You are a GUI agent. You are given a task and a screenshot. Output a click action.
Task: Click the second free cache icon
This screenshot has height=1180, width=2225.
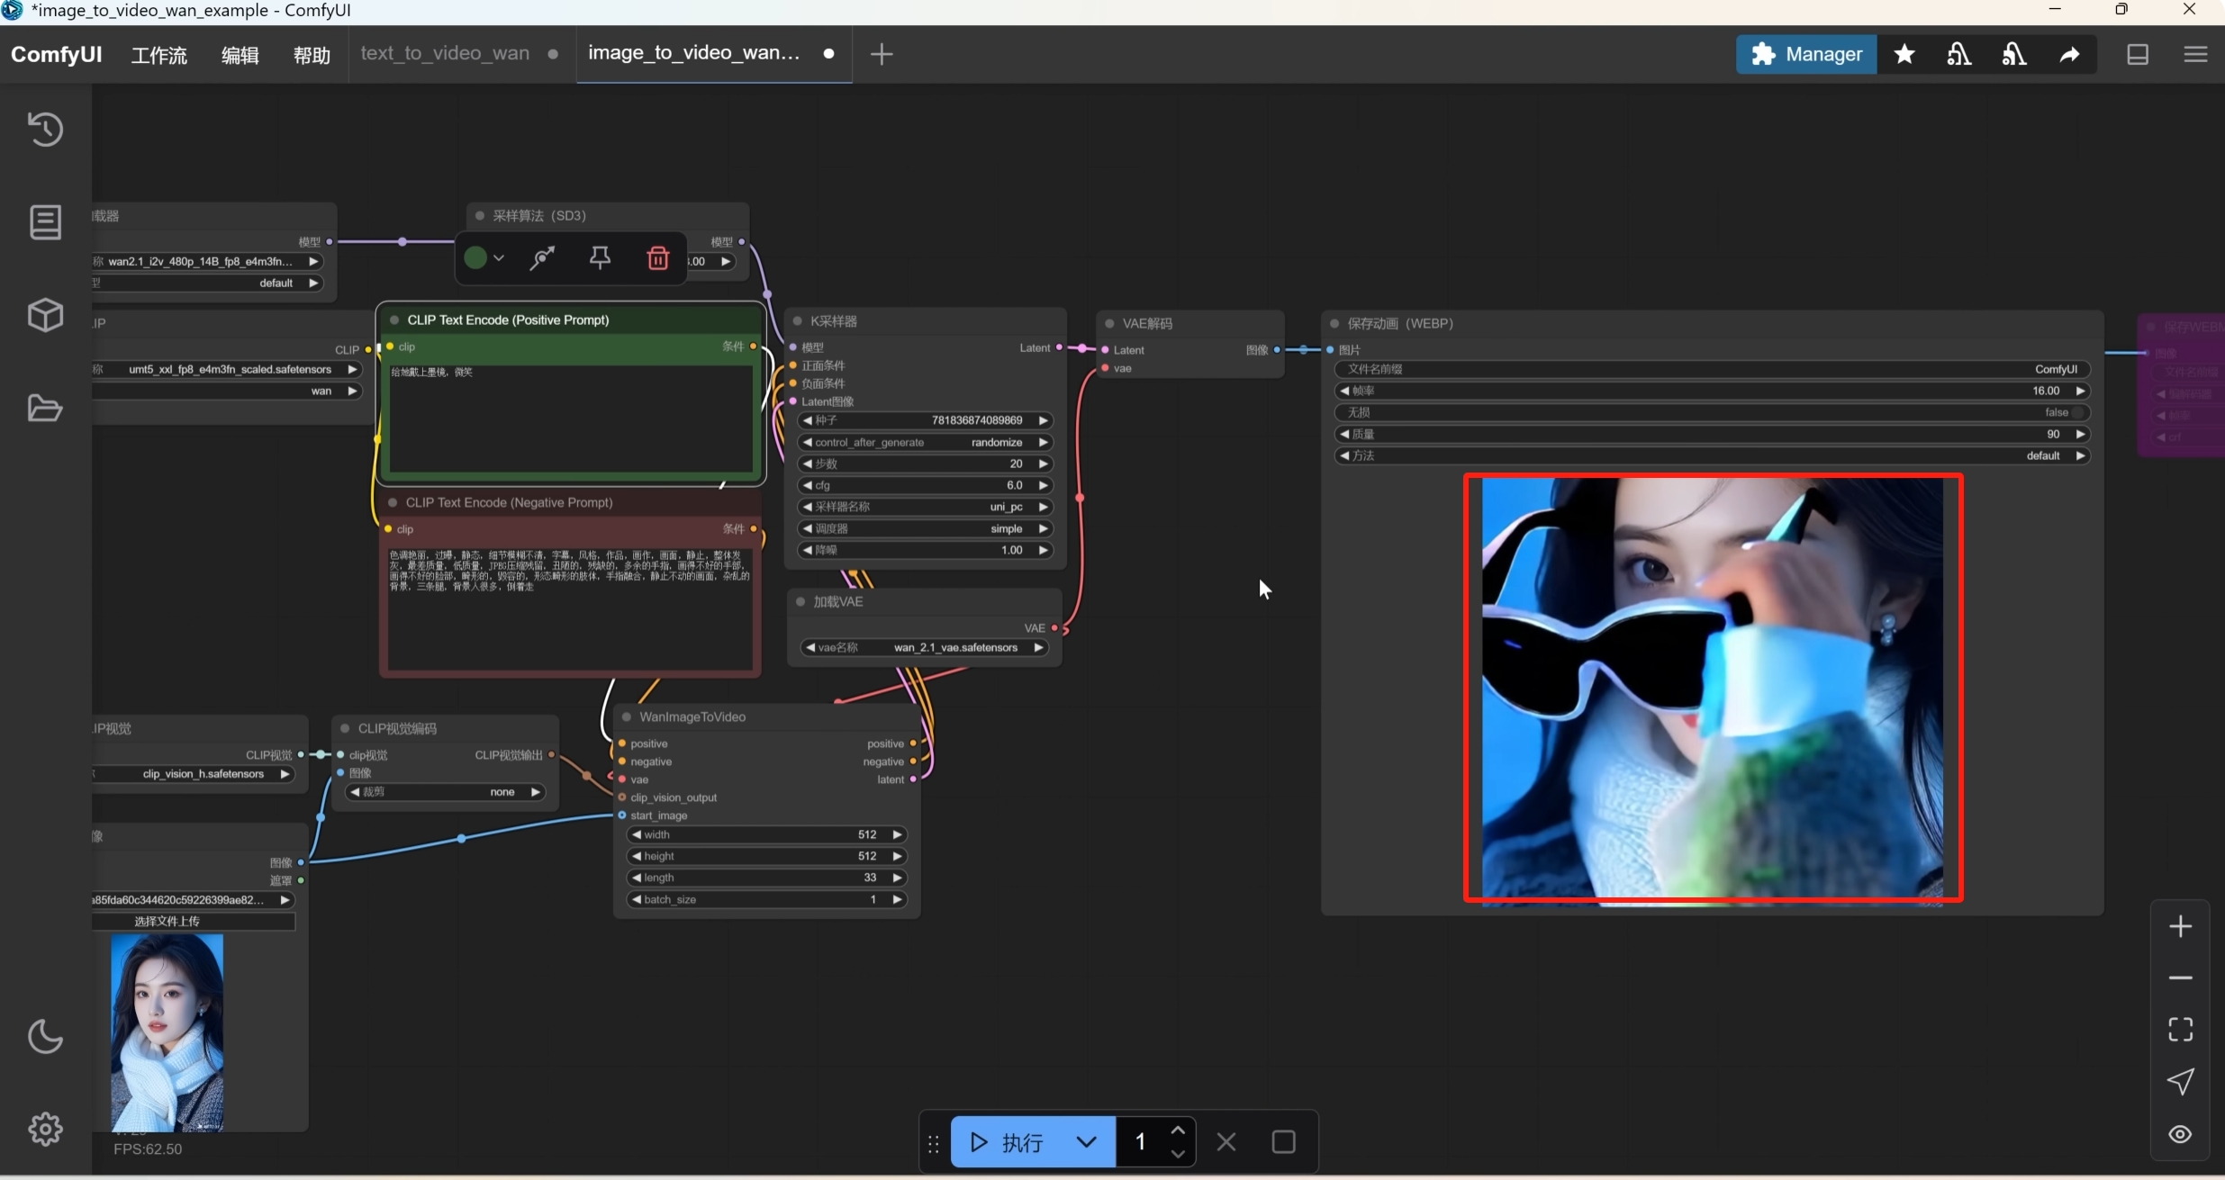click(2014, 54)
